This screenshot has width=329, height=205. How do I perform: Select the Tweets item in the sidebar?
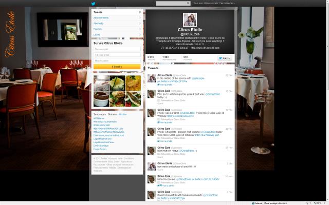(x=117, y=12)
